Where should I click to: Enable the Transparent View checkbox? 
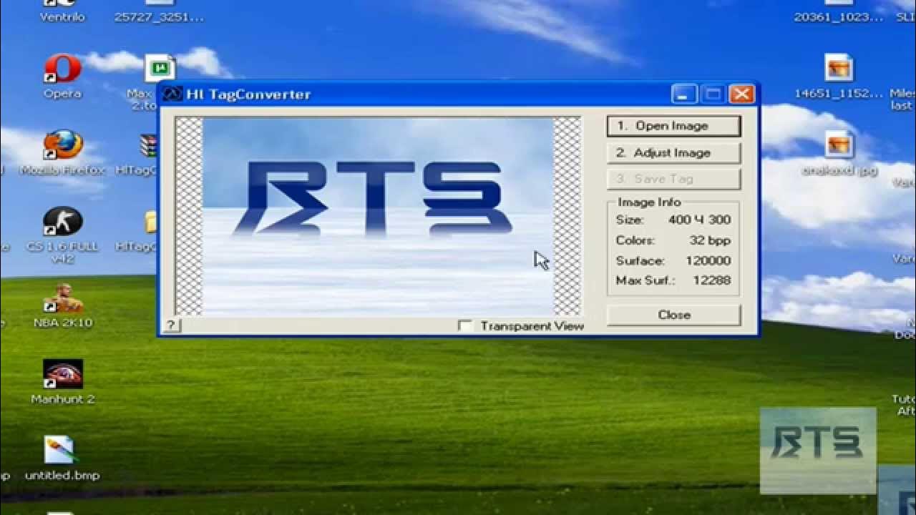(465, 326)
